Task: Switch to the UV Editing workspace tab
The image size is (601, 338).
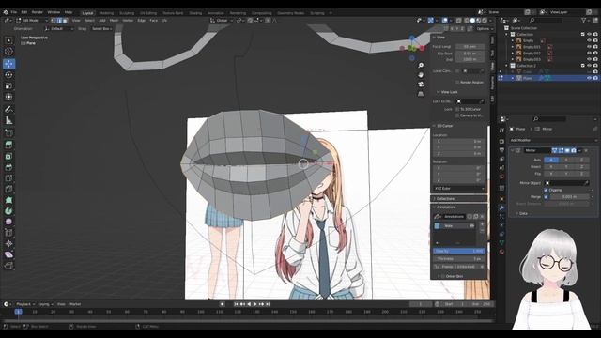Action: [x=148, y=13]
